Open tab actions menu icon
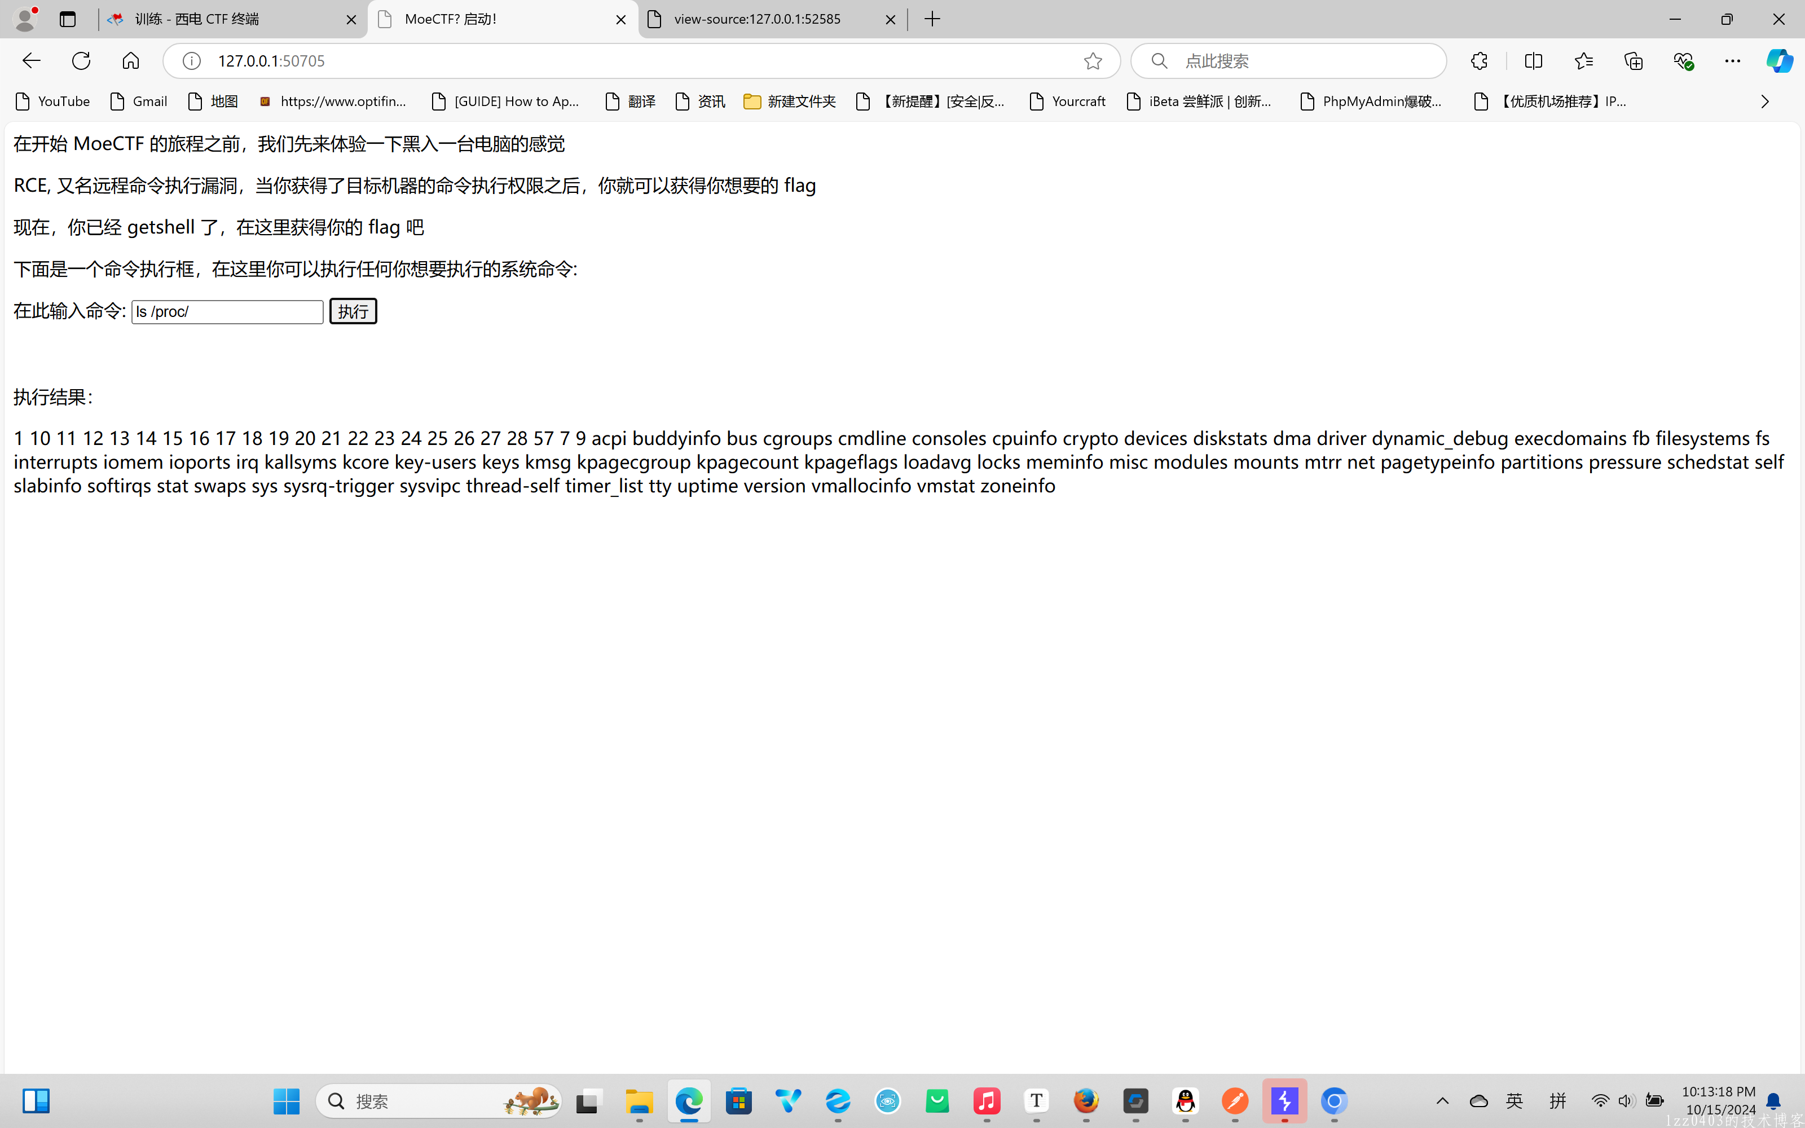This screenshot has height=1128, width=1805. coord(67,19)
